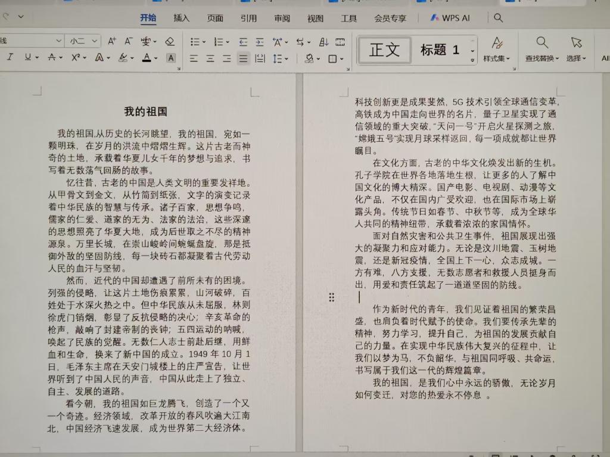This screenshot has width=610, height=457.
Task: Open the search magnifier beside WPS AI
Action: (x=499, y=18)
